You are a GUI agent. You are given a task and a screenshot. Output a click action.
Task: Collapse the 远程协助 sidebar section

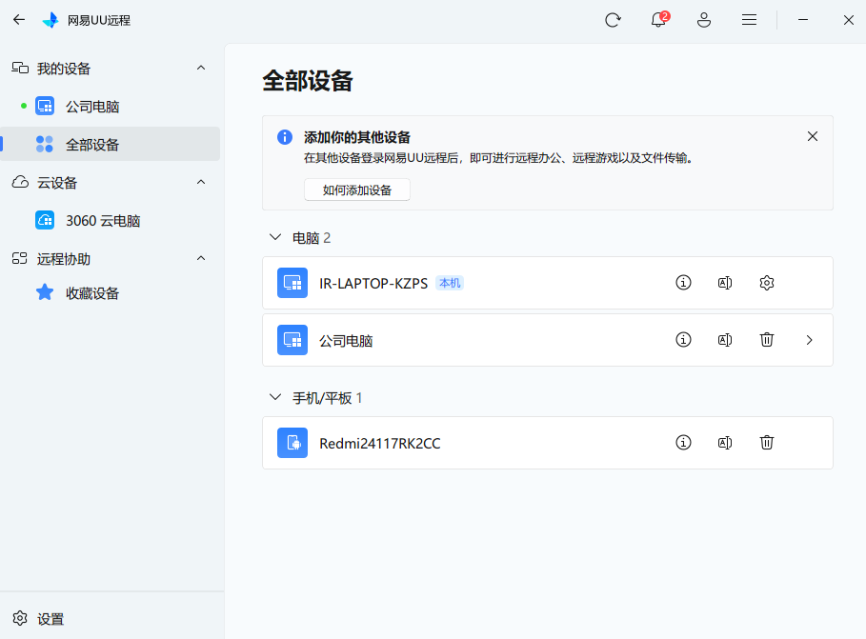pyautogui.click(x=201, y=258)
